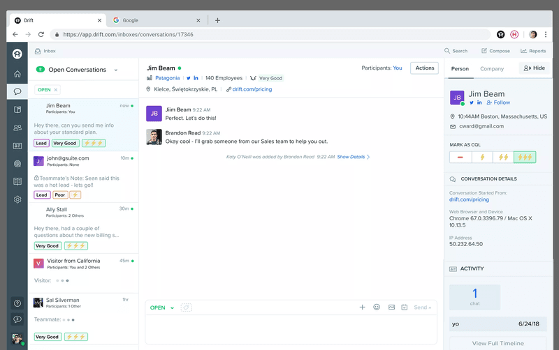Open Contacts people icon in sidebar
The image size is (559, 350).
point(17,128)
